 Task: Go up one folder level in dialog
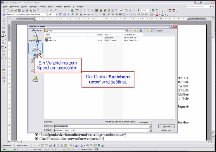tap(136, 31)
